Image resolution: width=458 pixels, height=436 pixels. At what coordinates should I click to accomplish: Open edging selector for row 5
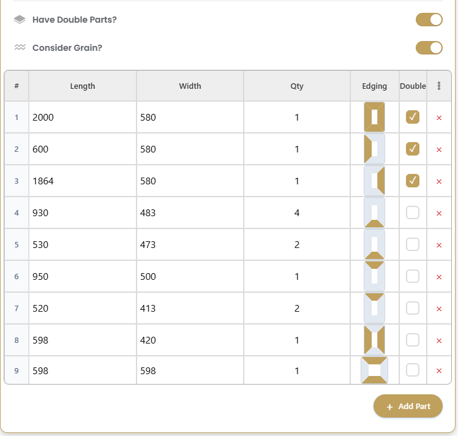pyautogui.click(x=374, y=244)
